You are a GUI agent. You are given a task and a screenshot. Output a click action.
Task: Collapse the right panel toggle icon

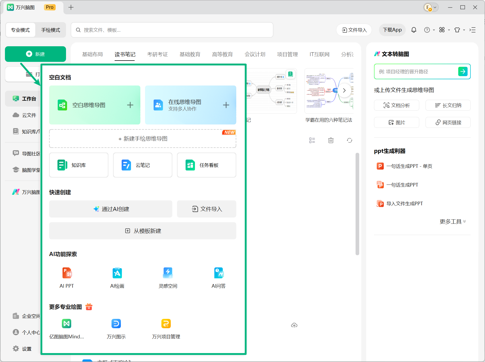coord(473,30)
